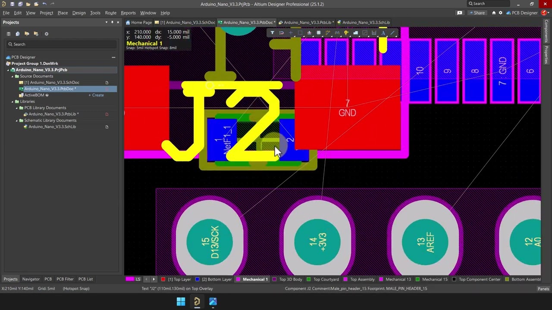Select the polygon pour tool
The width and height of the screenshot is (552, 310).
coord(355,33)
